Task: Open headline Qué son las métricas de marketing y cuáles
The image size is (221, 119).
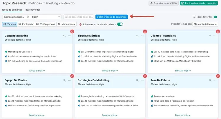Action: coord(109,105)
